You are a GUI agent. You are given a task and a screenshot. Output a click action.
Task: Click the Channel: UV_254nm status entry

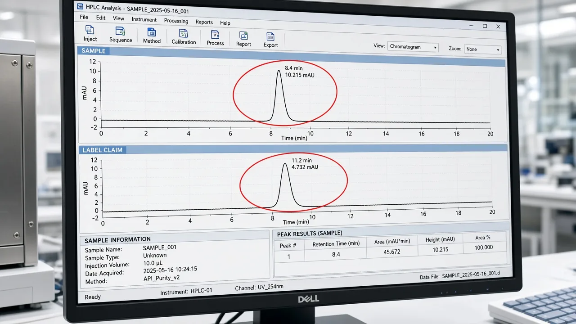click(259, 287)
